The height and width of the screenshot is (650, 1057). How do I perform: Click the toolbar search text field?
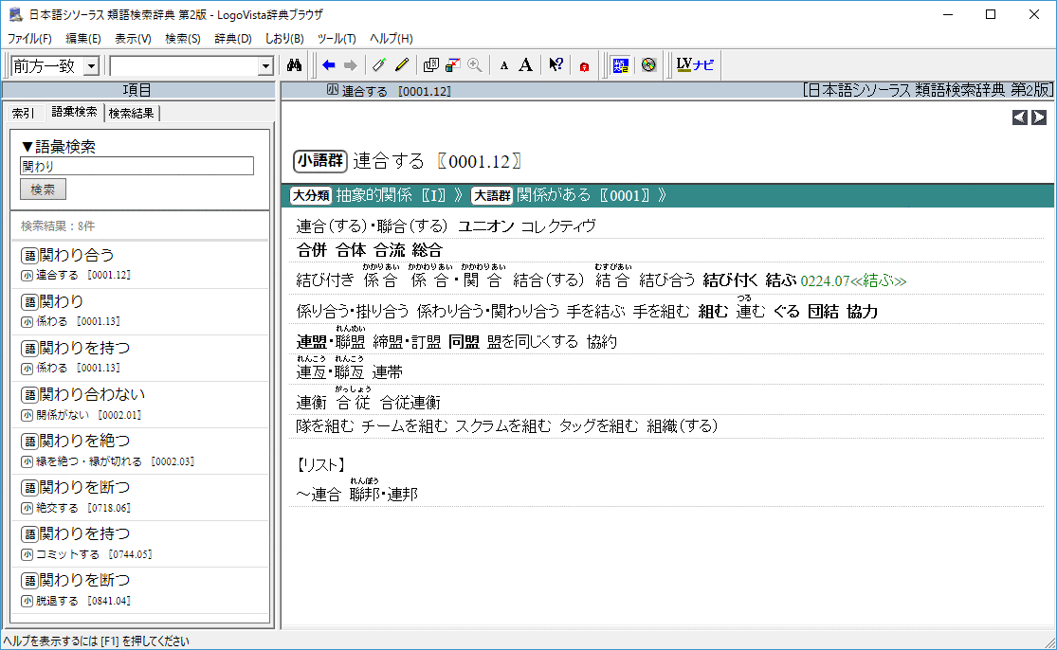183,66
